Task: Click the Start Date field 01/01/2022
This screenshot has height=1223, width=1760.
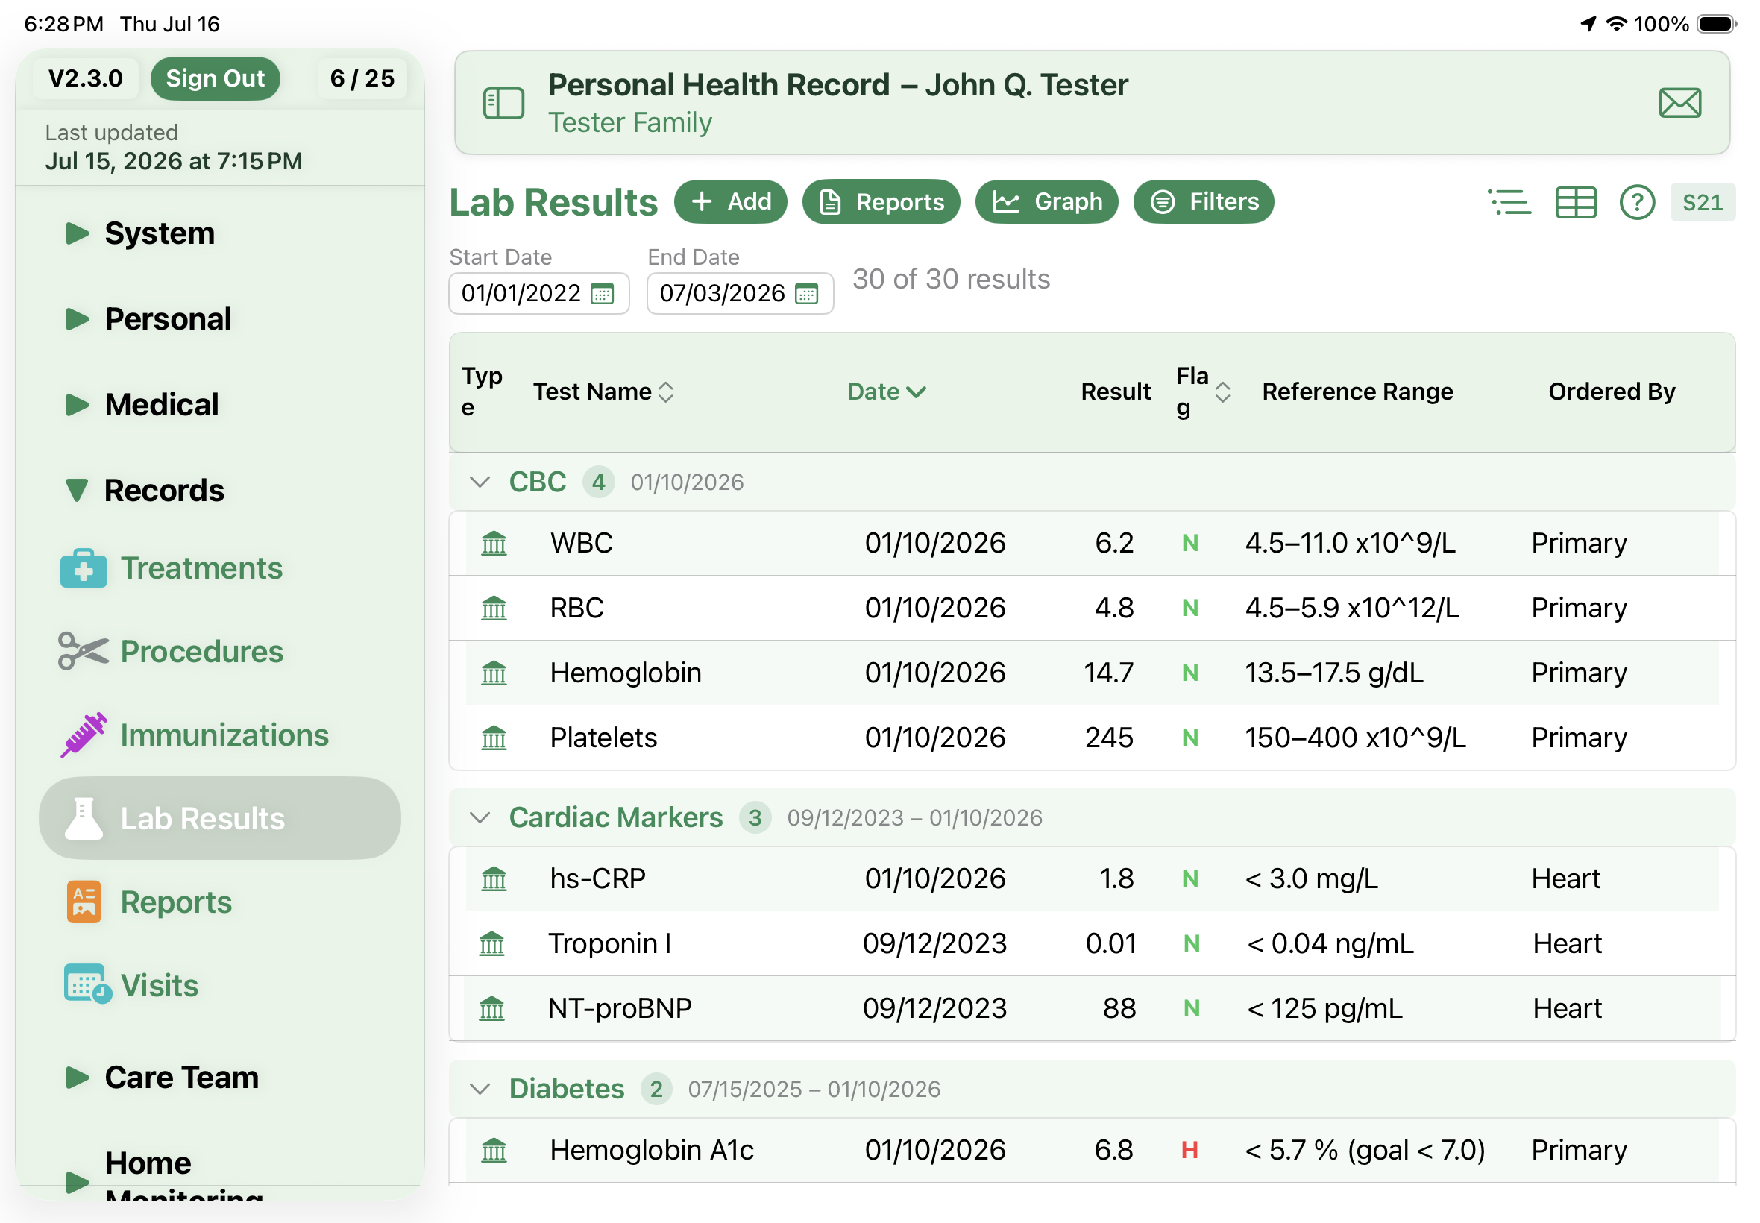Action: click(x=538, y=294)
